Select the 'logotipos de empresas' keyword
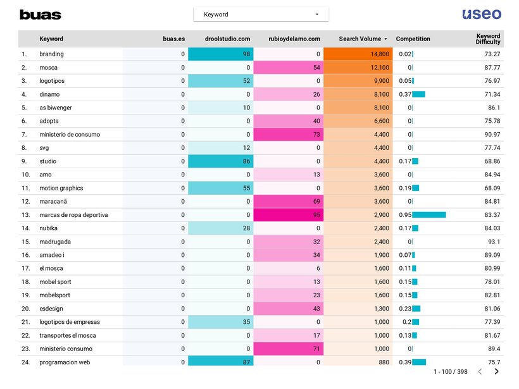 [70, 322]
